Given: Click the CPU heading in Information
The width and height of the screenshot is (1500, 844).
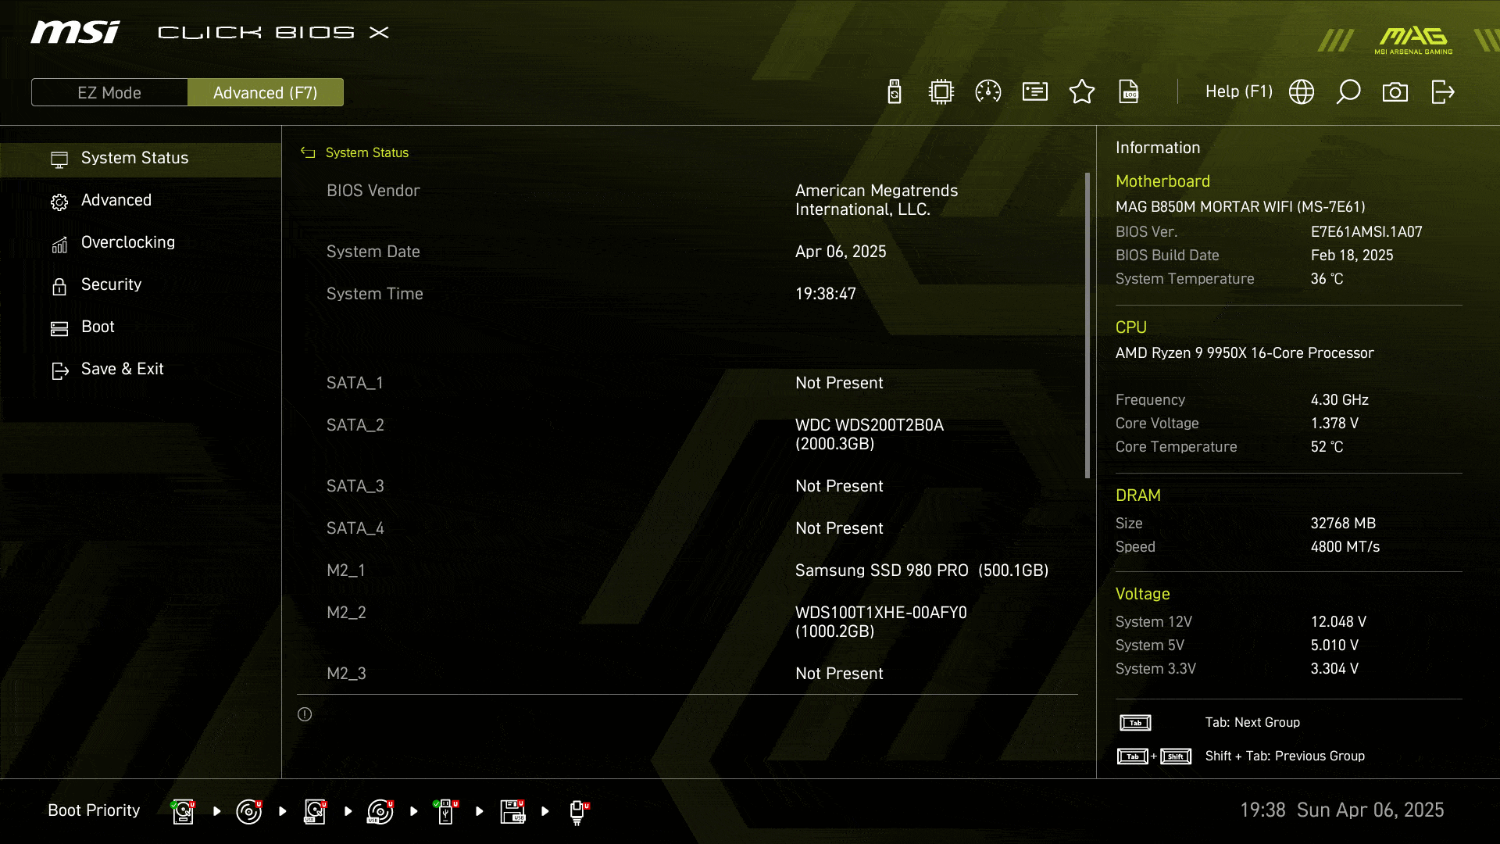Looking at the screenshot, I should click(1130, 327).
